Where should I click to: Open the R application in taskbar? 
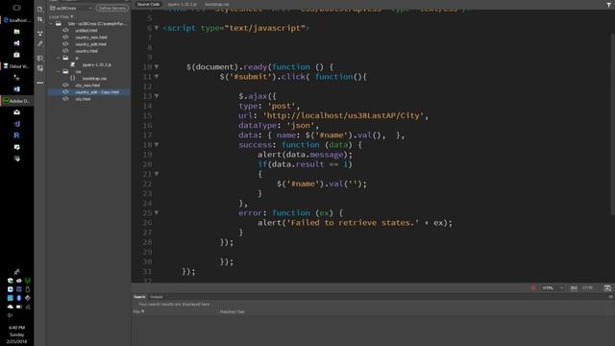pos(17,136)
